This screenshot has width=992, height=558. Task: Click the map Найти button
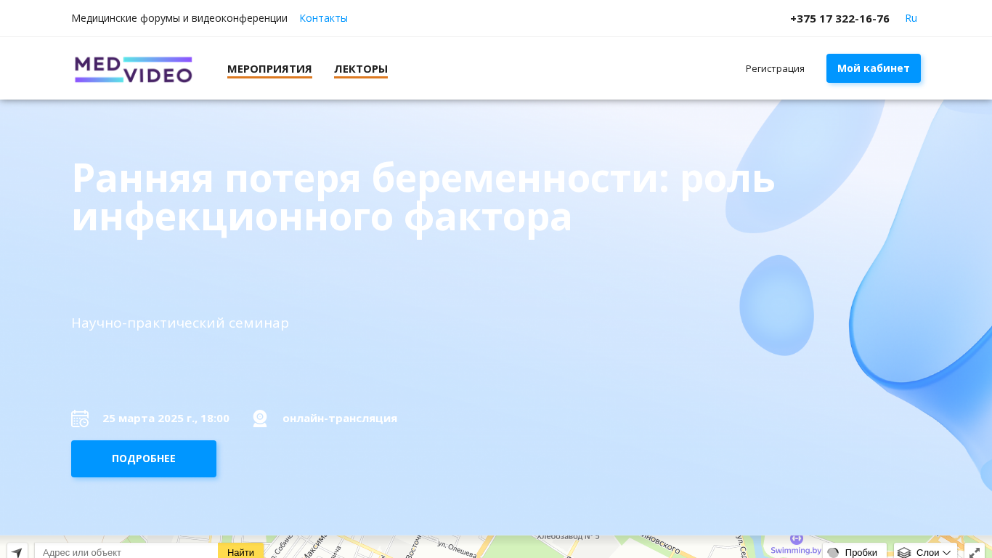pyautogui.click(x=240, y=551)
